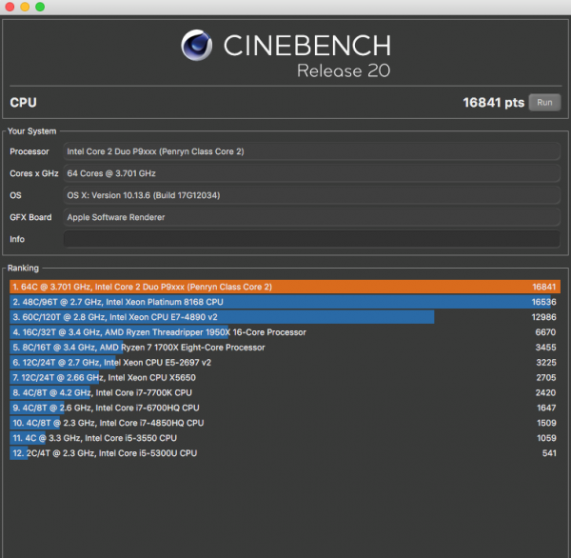571x558 pixels.
Task: Maximize window with green button
Action: [x=40, y=7]
